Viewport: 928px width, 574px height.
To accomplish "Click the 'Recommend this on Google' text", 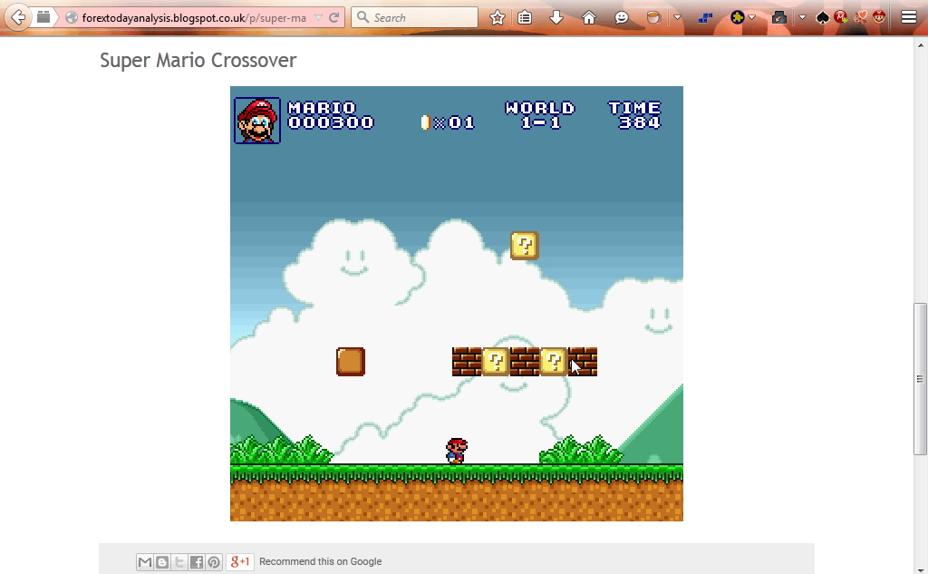I will [x=320, y=561].
